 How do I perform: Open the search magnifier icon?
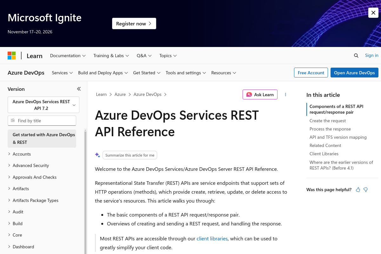pos(356,56)
